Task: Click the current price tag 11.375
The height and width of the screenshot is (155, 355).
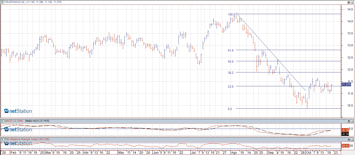Action: coord(346,84)
